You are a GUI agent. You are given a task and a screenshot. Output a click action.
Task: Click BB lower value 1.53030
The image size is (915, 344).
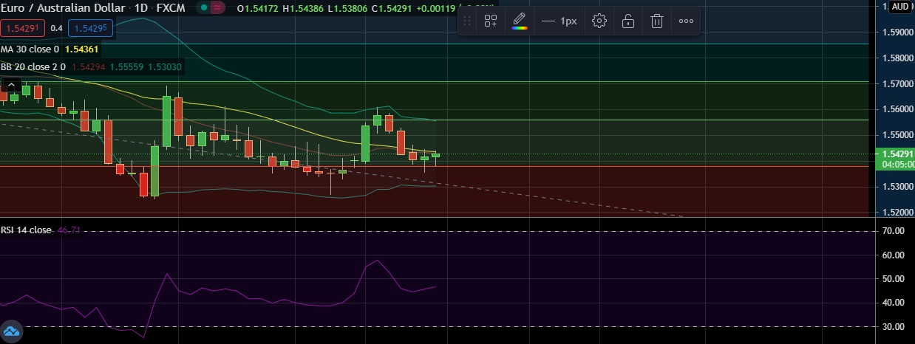(x=165, y=66)
